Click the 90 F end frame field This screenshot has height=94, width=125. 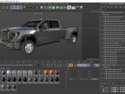pyautogui.click(x=37, y=65)
